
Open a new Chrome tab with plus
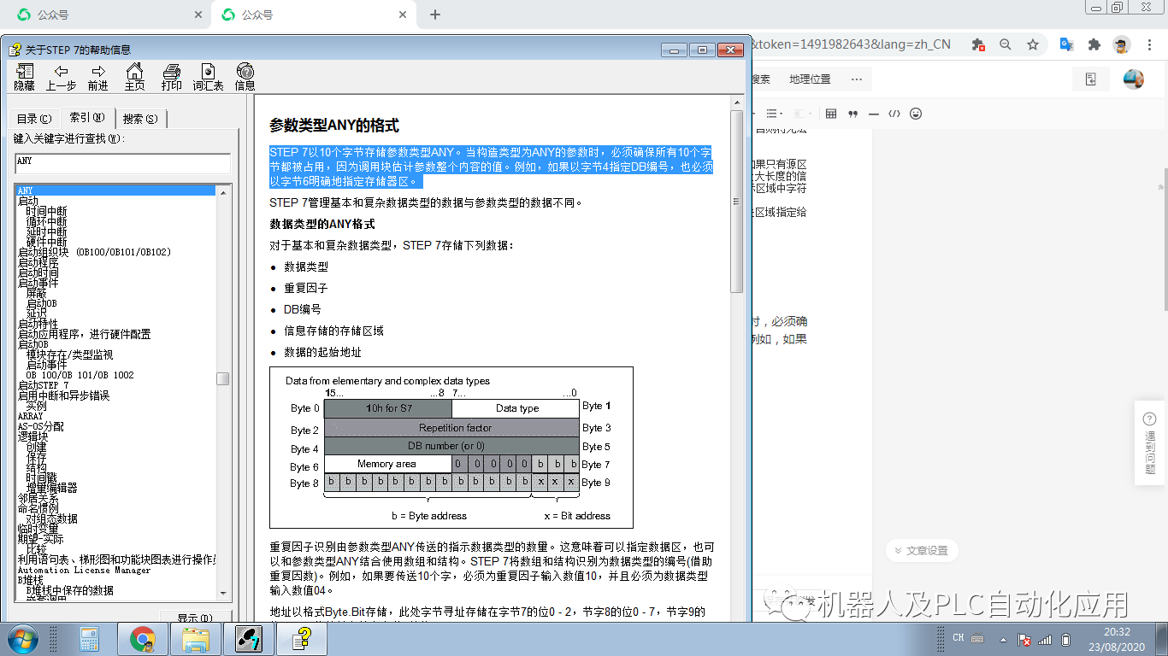[434, 15]
